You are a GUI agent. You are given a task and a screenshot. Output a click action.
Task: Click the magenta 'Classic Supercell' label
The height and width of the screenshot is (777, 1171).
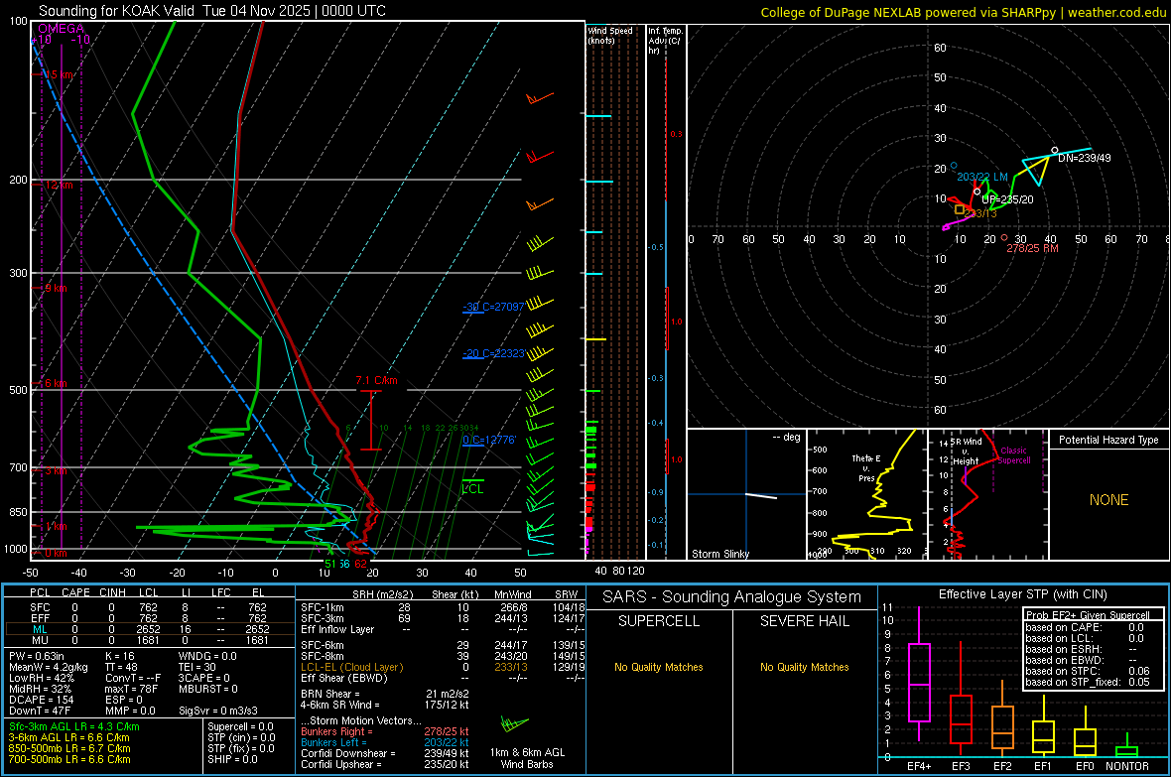click(x=1014, y=455)
